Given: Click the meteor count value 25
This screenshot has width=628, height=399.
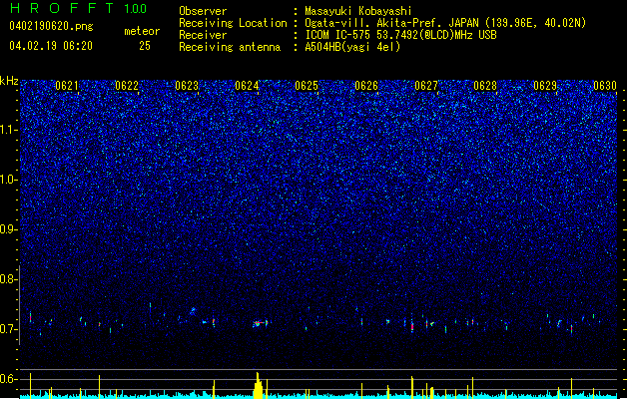Looking at the screenshot, I should pos(145,46).
